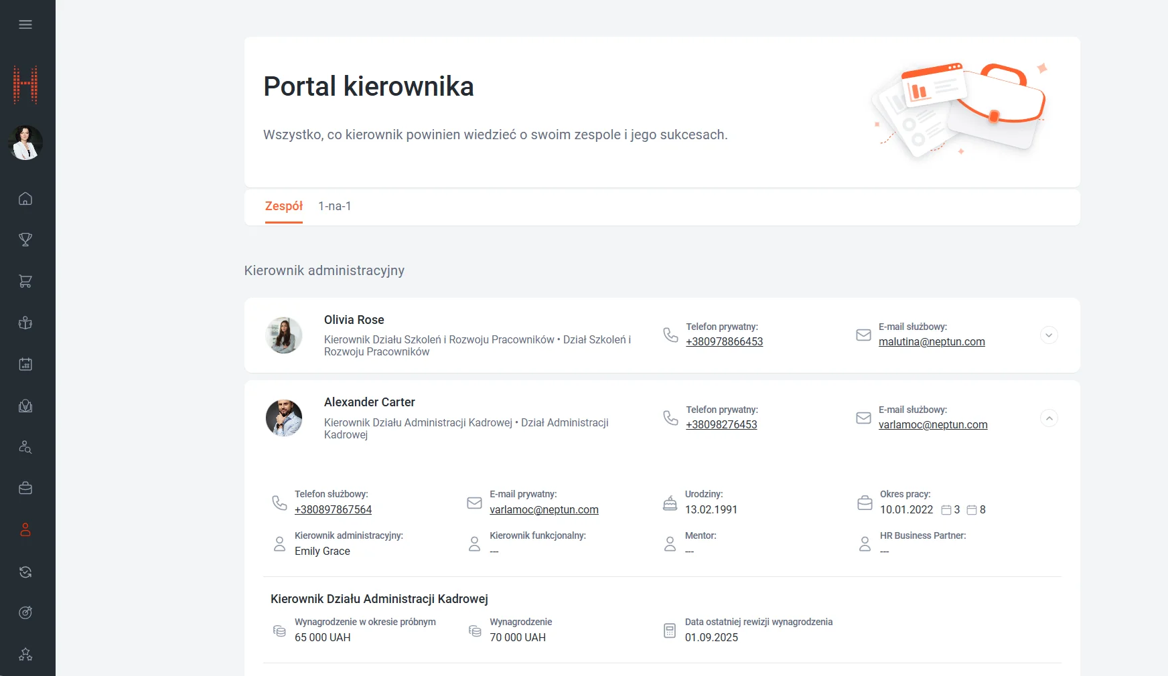1168x676 pixels.
Task: Open the user profile avatar in sidebar
Action: pos(25,143)
